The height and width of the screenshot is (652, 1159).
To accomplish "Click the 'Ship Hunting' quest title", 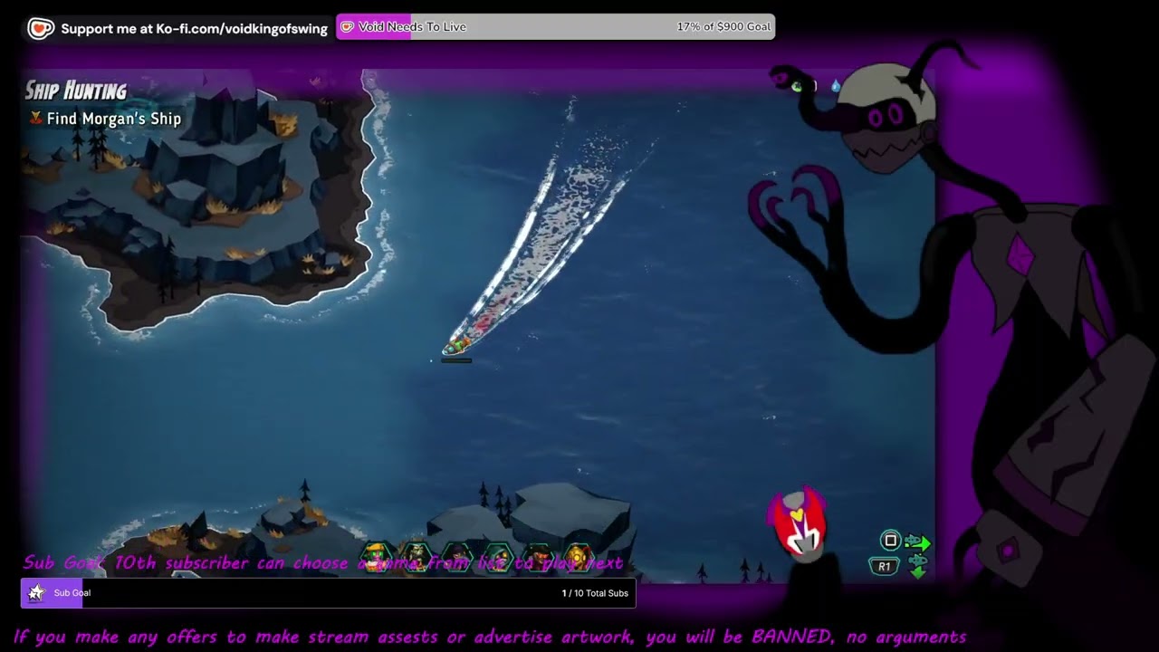I will (x=76, y=91).
